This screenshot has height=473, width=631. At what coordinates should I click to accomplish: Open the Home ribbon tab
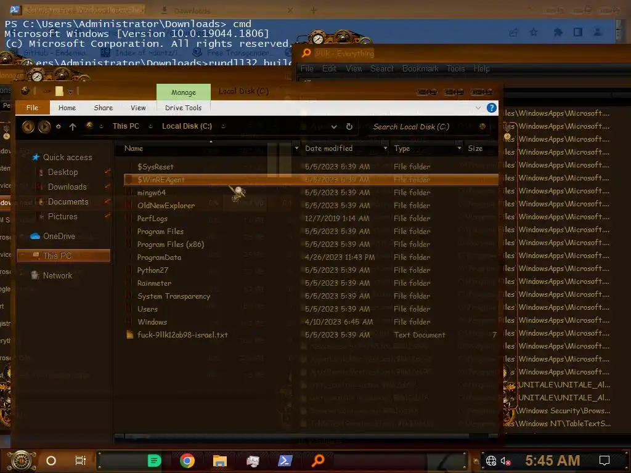pos(67,108)
